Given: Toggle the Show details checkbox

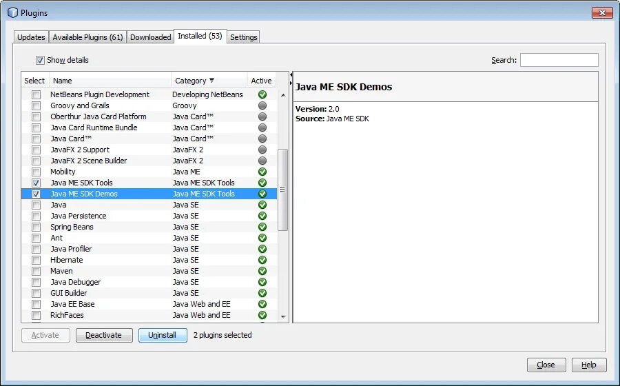Looking at the screenshot, I should [40, 60].
